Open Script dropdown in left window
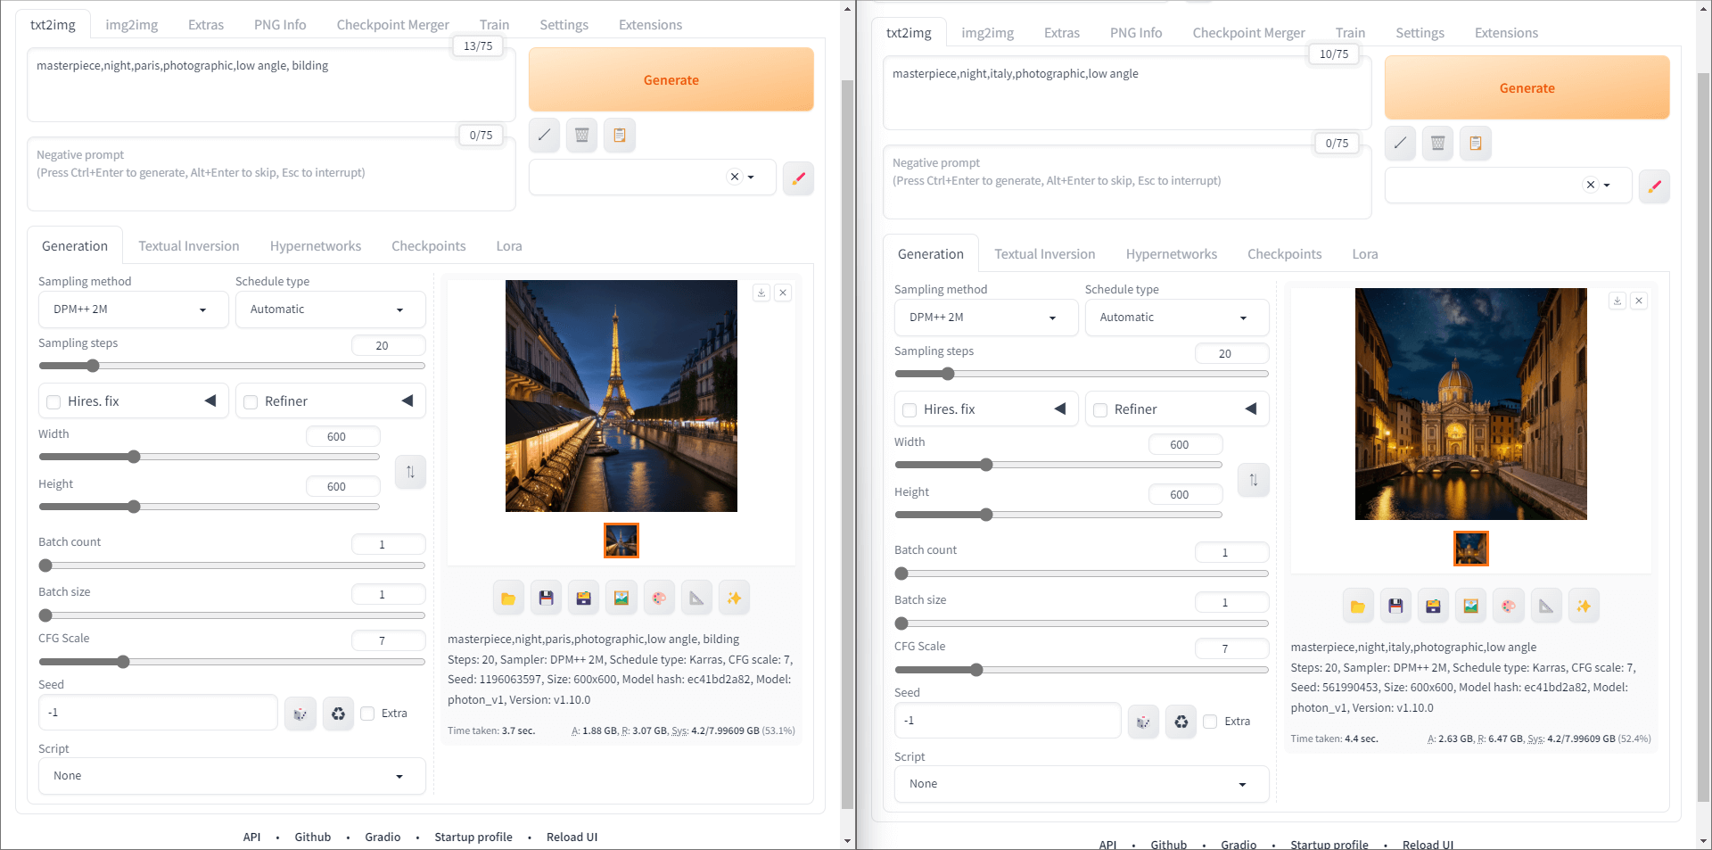1712x850 pixels. tap(232, 776)
